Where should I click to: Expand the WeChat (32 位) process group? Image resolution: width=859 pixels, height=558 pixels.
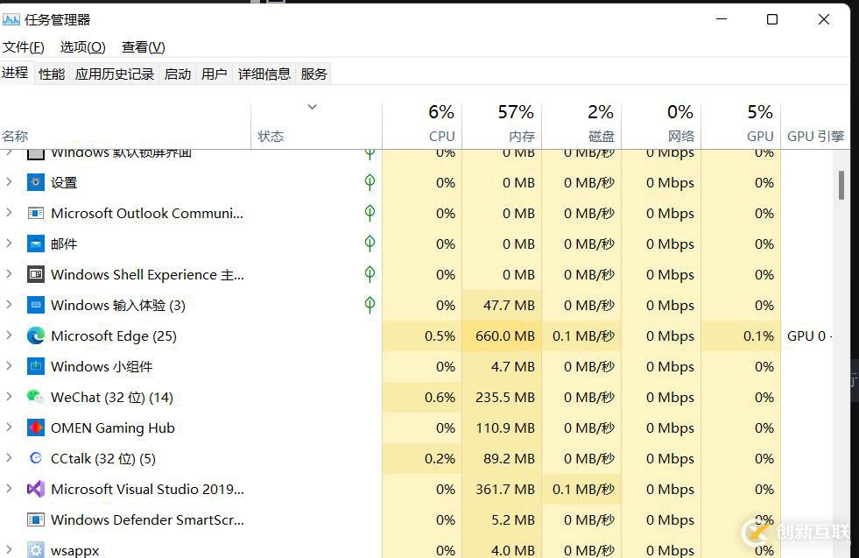pos(9,397)
